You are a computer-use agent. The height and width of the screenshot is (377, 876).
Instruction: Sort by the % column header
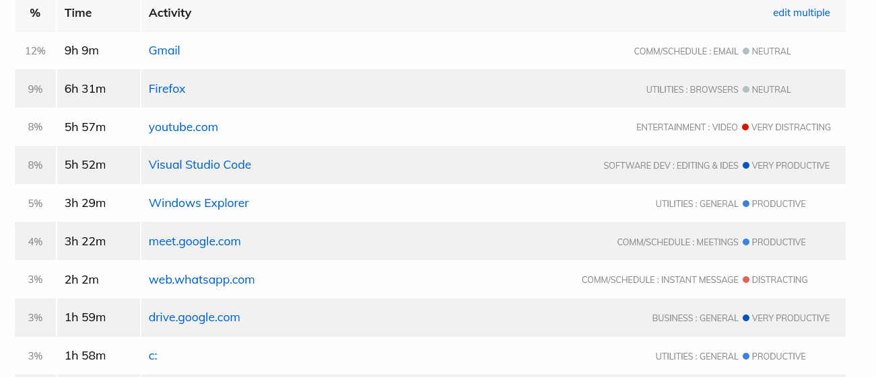coord(35,13)
